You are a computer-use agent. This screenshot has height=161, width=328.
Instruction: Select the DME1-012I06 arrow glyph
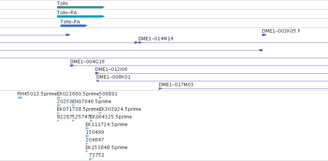point(97,73)
